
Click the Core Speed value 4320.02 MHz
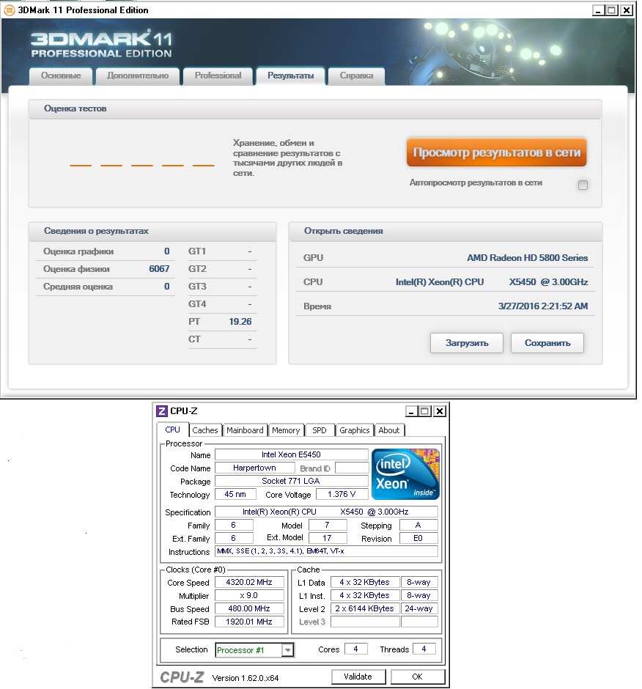[x=249, y=582]
